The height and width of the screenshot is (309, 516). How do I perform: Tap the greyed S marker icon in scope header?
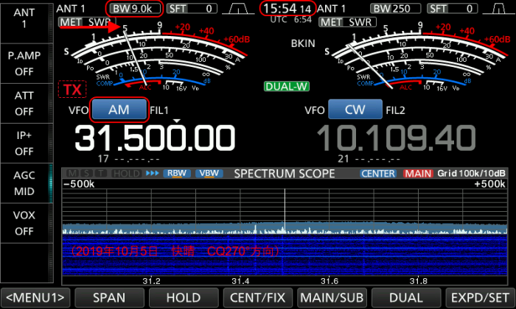(x=86, y=174)
